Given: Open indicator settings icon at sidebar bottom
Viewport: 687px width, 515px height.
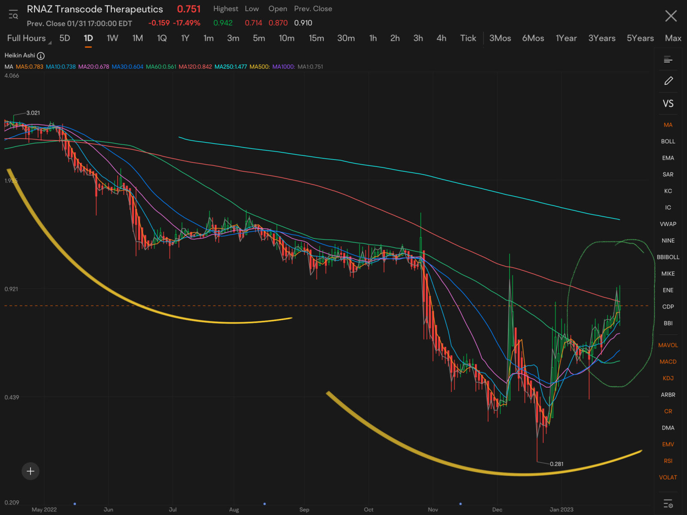Looking at the screenshot, I should [668, 503].
